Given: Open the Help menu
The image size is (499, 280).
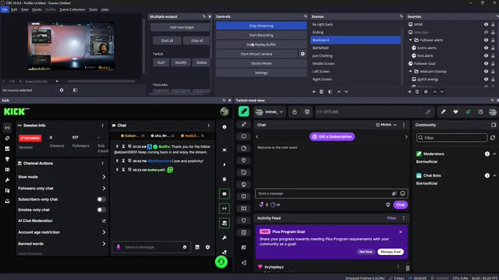Looking at the screenshot, I should [105, 10].
